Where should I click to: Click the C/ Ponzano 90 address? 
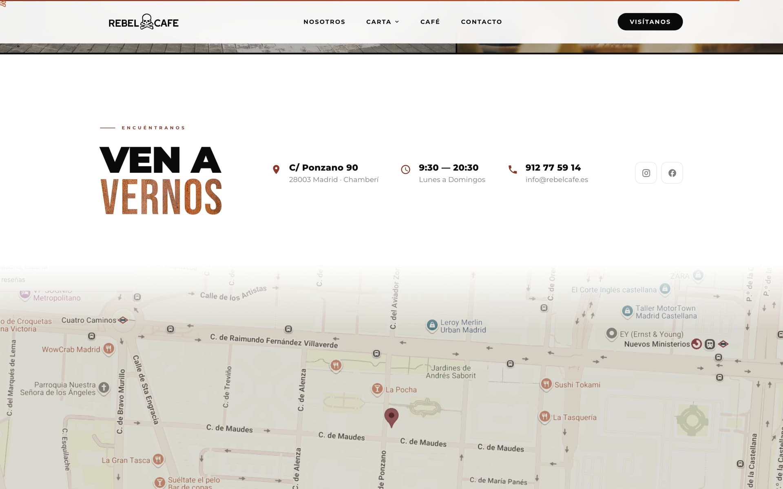point(323,167)
